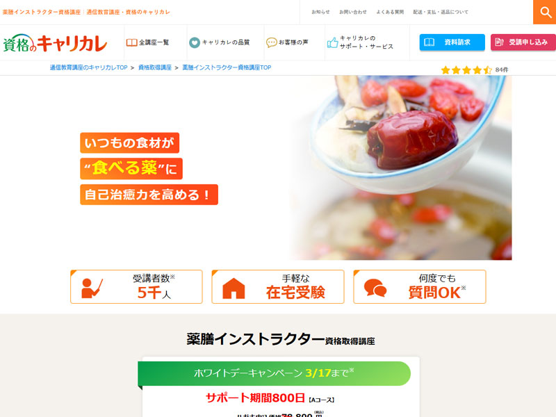Click the thumbs-up support service icon
This screenshot has height=417, width=556.
point(332,42)
